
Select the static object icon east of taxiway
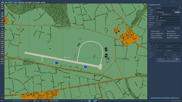click(108, 60)
